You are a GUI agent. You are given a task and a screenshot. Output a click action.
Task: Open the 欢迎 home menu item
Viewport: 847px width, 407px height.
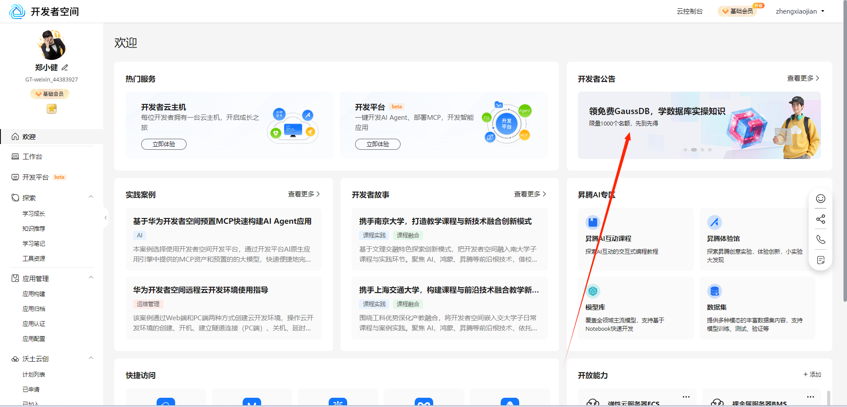tap(52, 137)
